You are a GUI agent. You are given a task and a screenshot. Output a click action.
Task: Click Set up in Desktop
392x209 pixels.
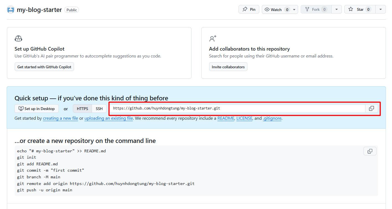36,108
